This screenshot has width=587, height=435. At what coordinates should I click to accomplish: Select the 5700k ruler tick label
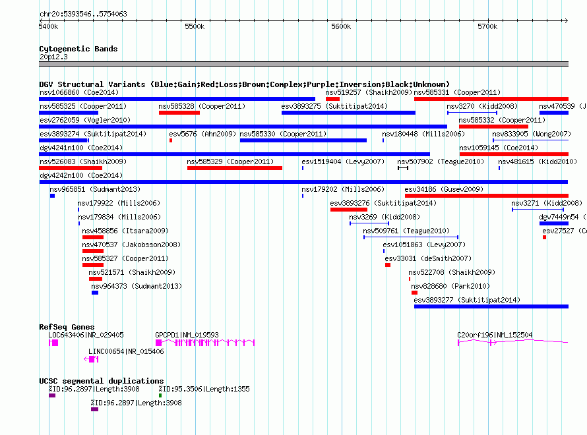pos(487,26)
